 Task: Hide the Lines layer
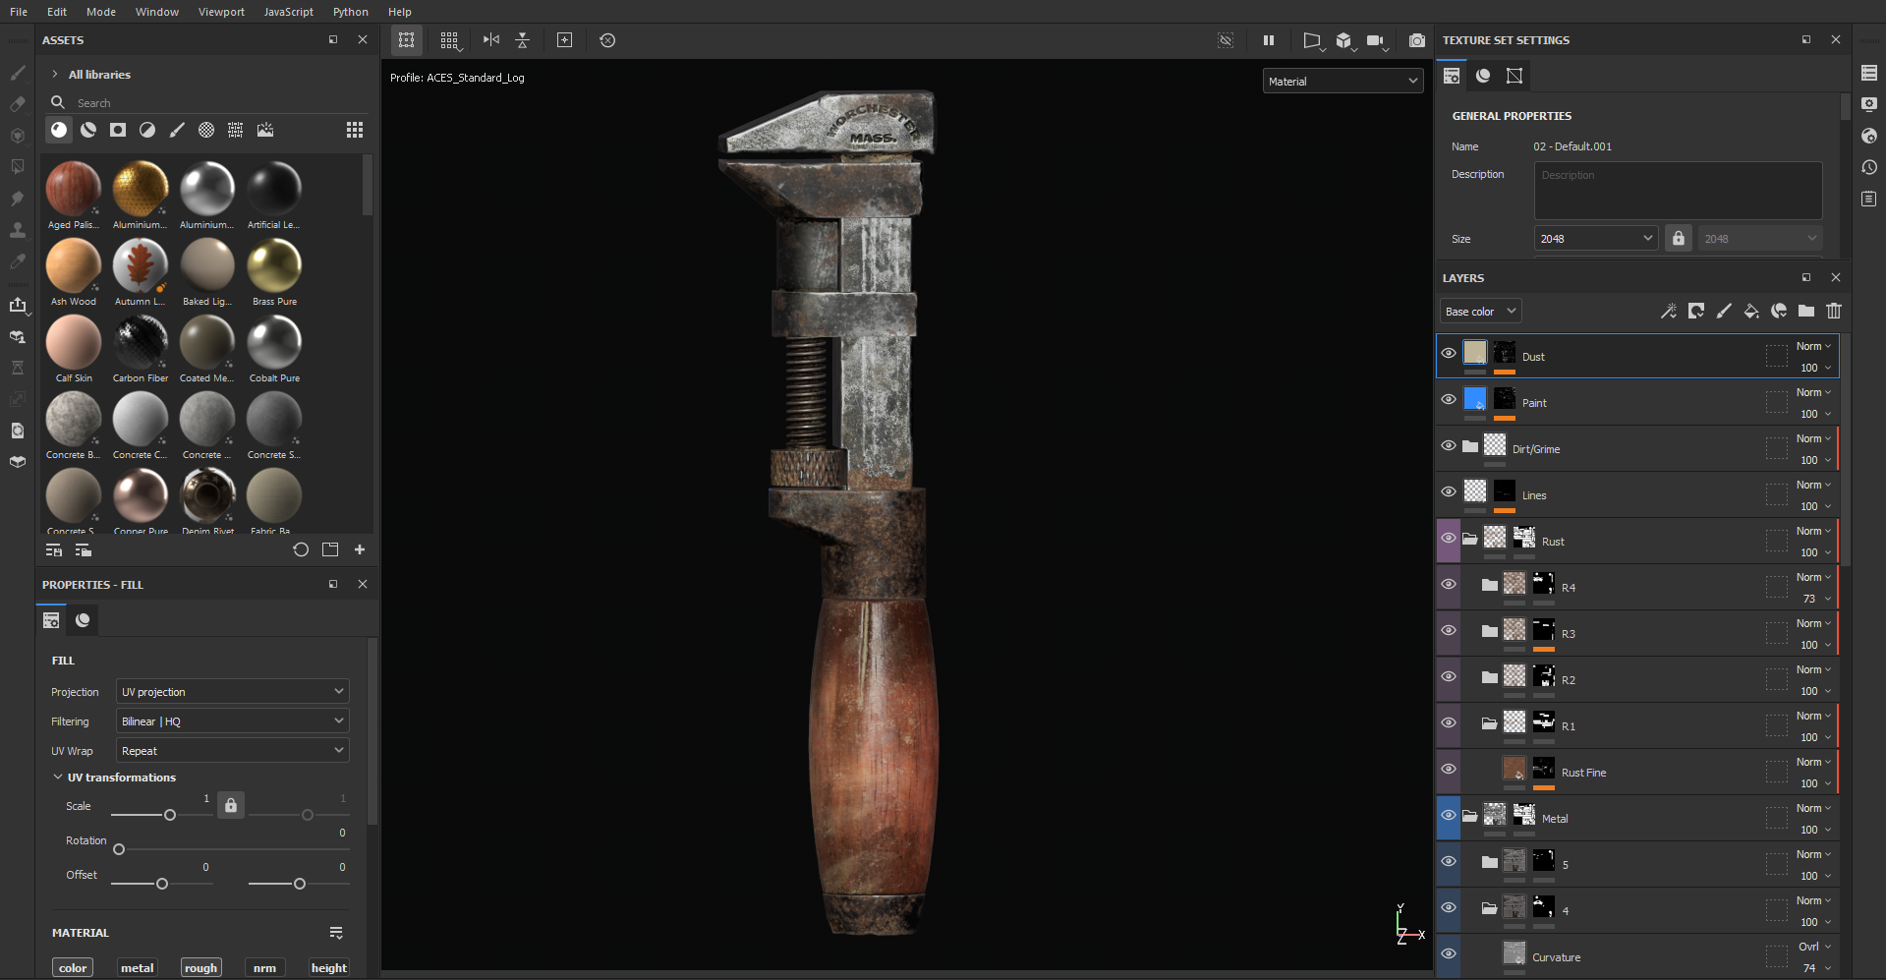(x=1449, y=491)
